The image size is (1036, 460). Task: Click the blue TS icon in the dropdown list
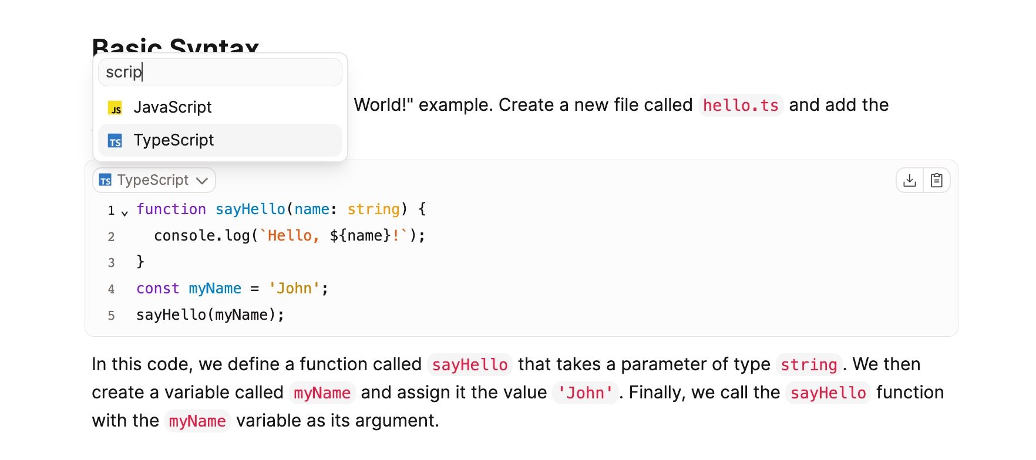coord(115,141)
